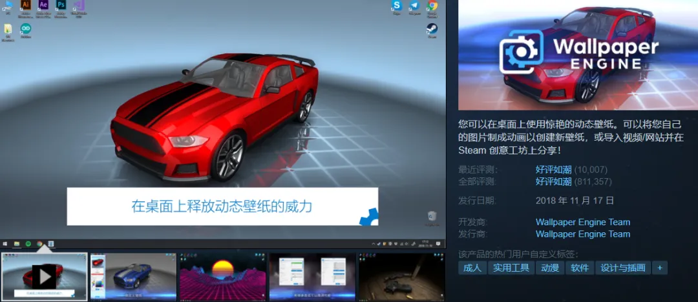Select the 成人 tag
This screenshot has width=698, height=302.
pyautogui.click(x=472, y=268)
